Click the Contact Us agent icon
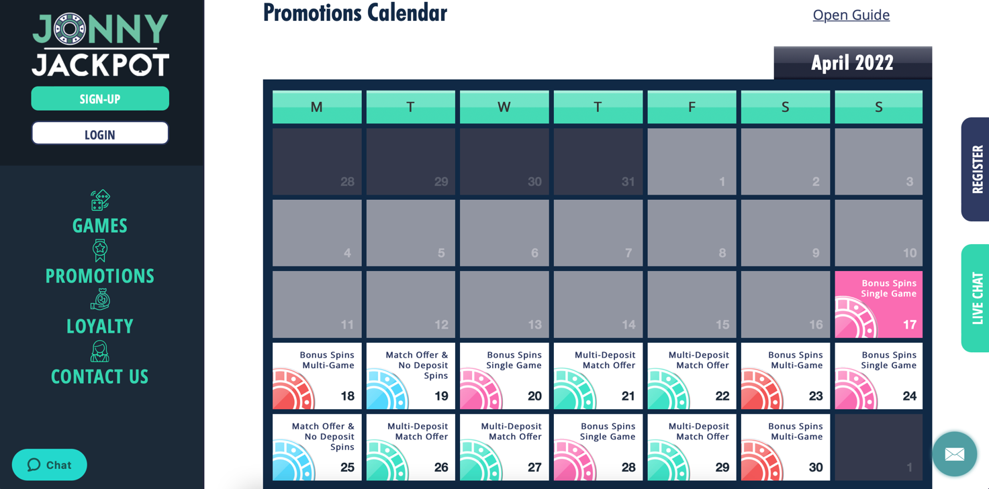989x489 pixels. (x=100, y=351)
